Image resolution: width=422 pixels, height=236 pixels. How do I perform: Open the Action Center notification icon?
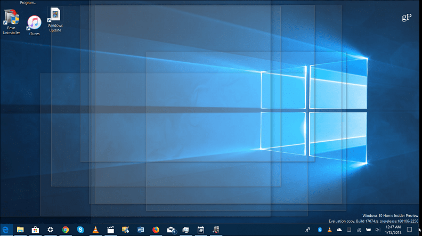(x=409, y=230)
